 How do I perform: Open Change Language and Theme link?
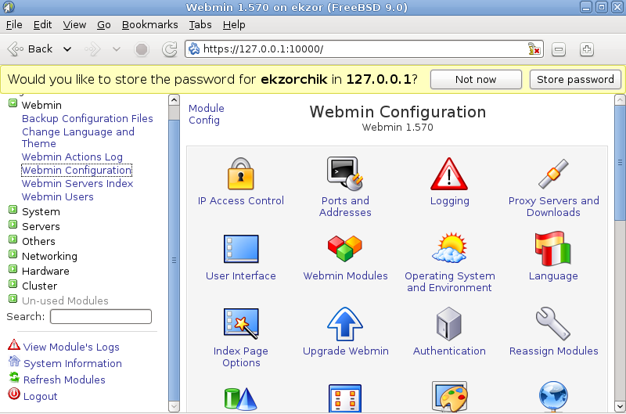[78, 137]
